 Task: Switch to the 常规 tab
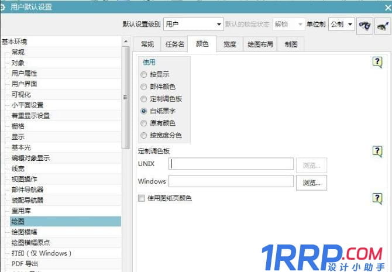[147, 44]
